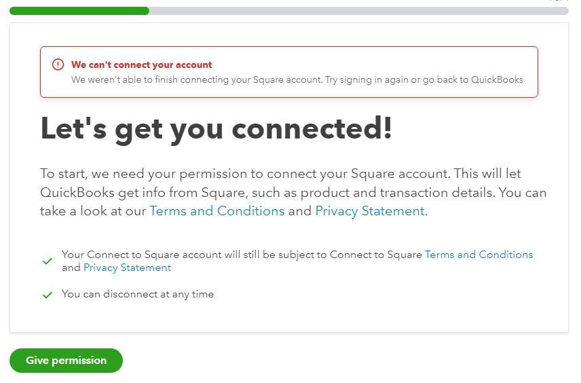581x383 pixels.
Task: Open Privacy Statement link in the checklist
Action: click(x=127, y=268)
